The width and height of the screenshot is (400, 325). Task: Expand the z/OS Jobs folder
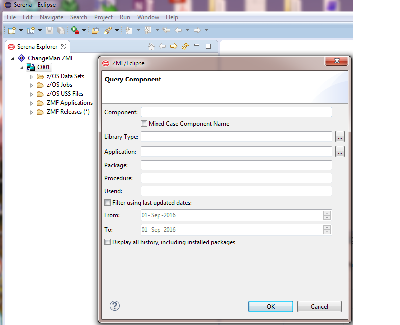tap(31, 85)
